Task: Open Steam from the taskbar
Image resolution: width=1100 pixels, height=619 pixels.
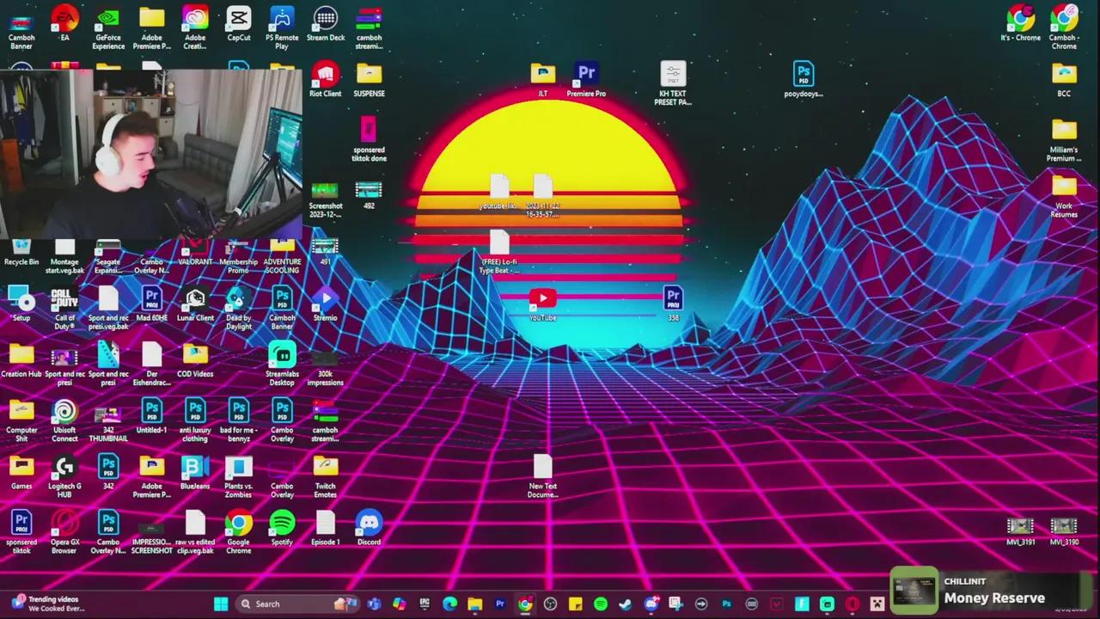Action: pyautogui.click(x=626, y=604)
